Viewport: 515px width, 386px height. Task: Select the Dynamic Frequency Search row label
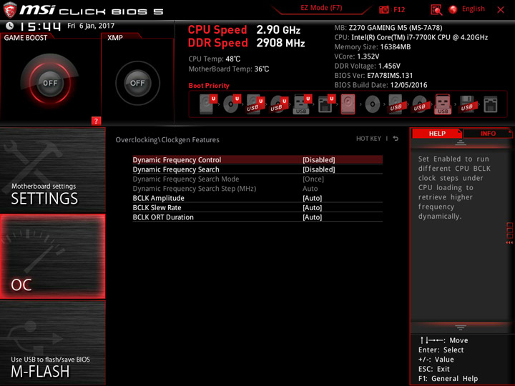click(x=176, y=169)
